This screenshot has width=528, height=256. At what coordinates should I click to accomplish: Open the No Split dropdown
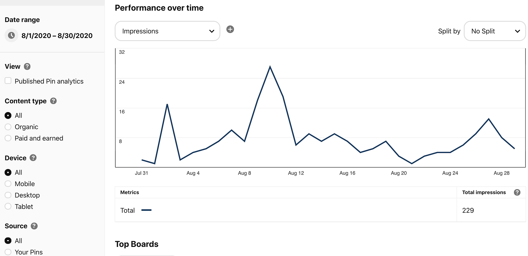pos(495,31)
